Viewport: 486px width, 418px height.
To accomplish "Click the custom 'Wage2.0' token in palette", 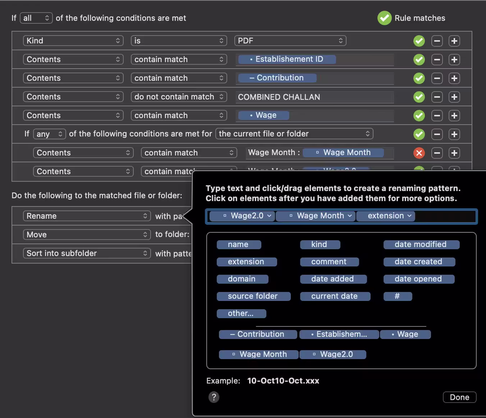I will [333, 354].
